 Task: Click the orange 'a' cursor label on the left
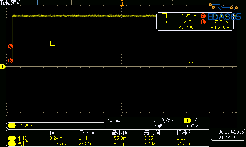coord(10,46)
